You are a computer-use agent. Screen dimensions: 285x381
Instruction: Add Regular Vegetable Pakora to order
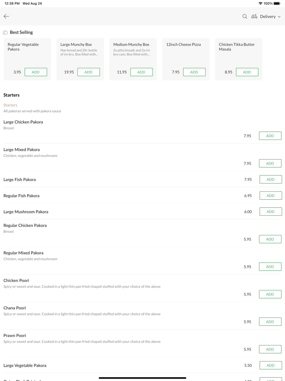click(36, 72)
